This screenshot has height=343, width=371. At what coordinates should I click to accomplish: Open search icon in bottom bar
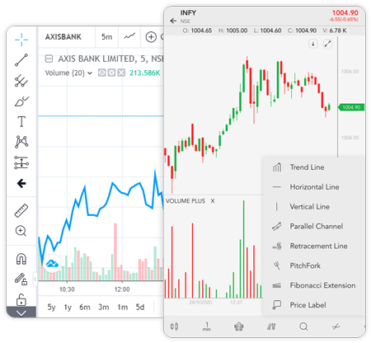pos(303,327)
